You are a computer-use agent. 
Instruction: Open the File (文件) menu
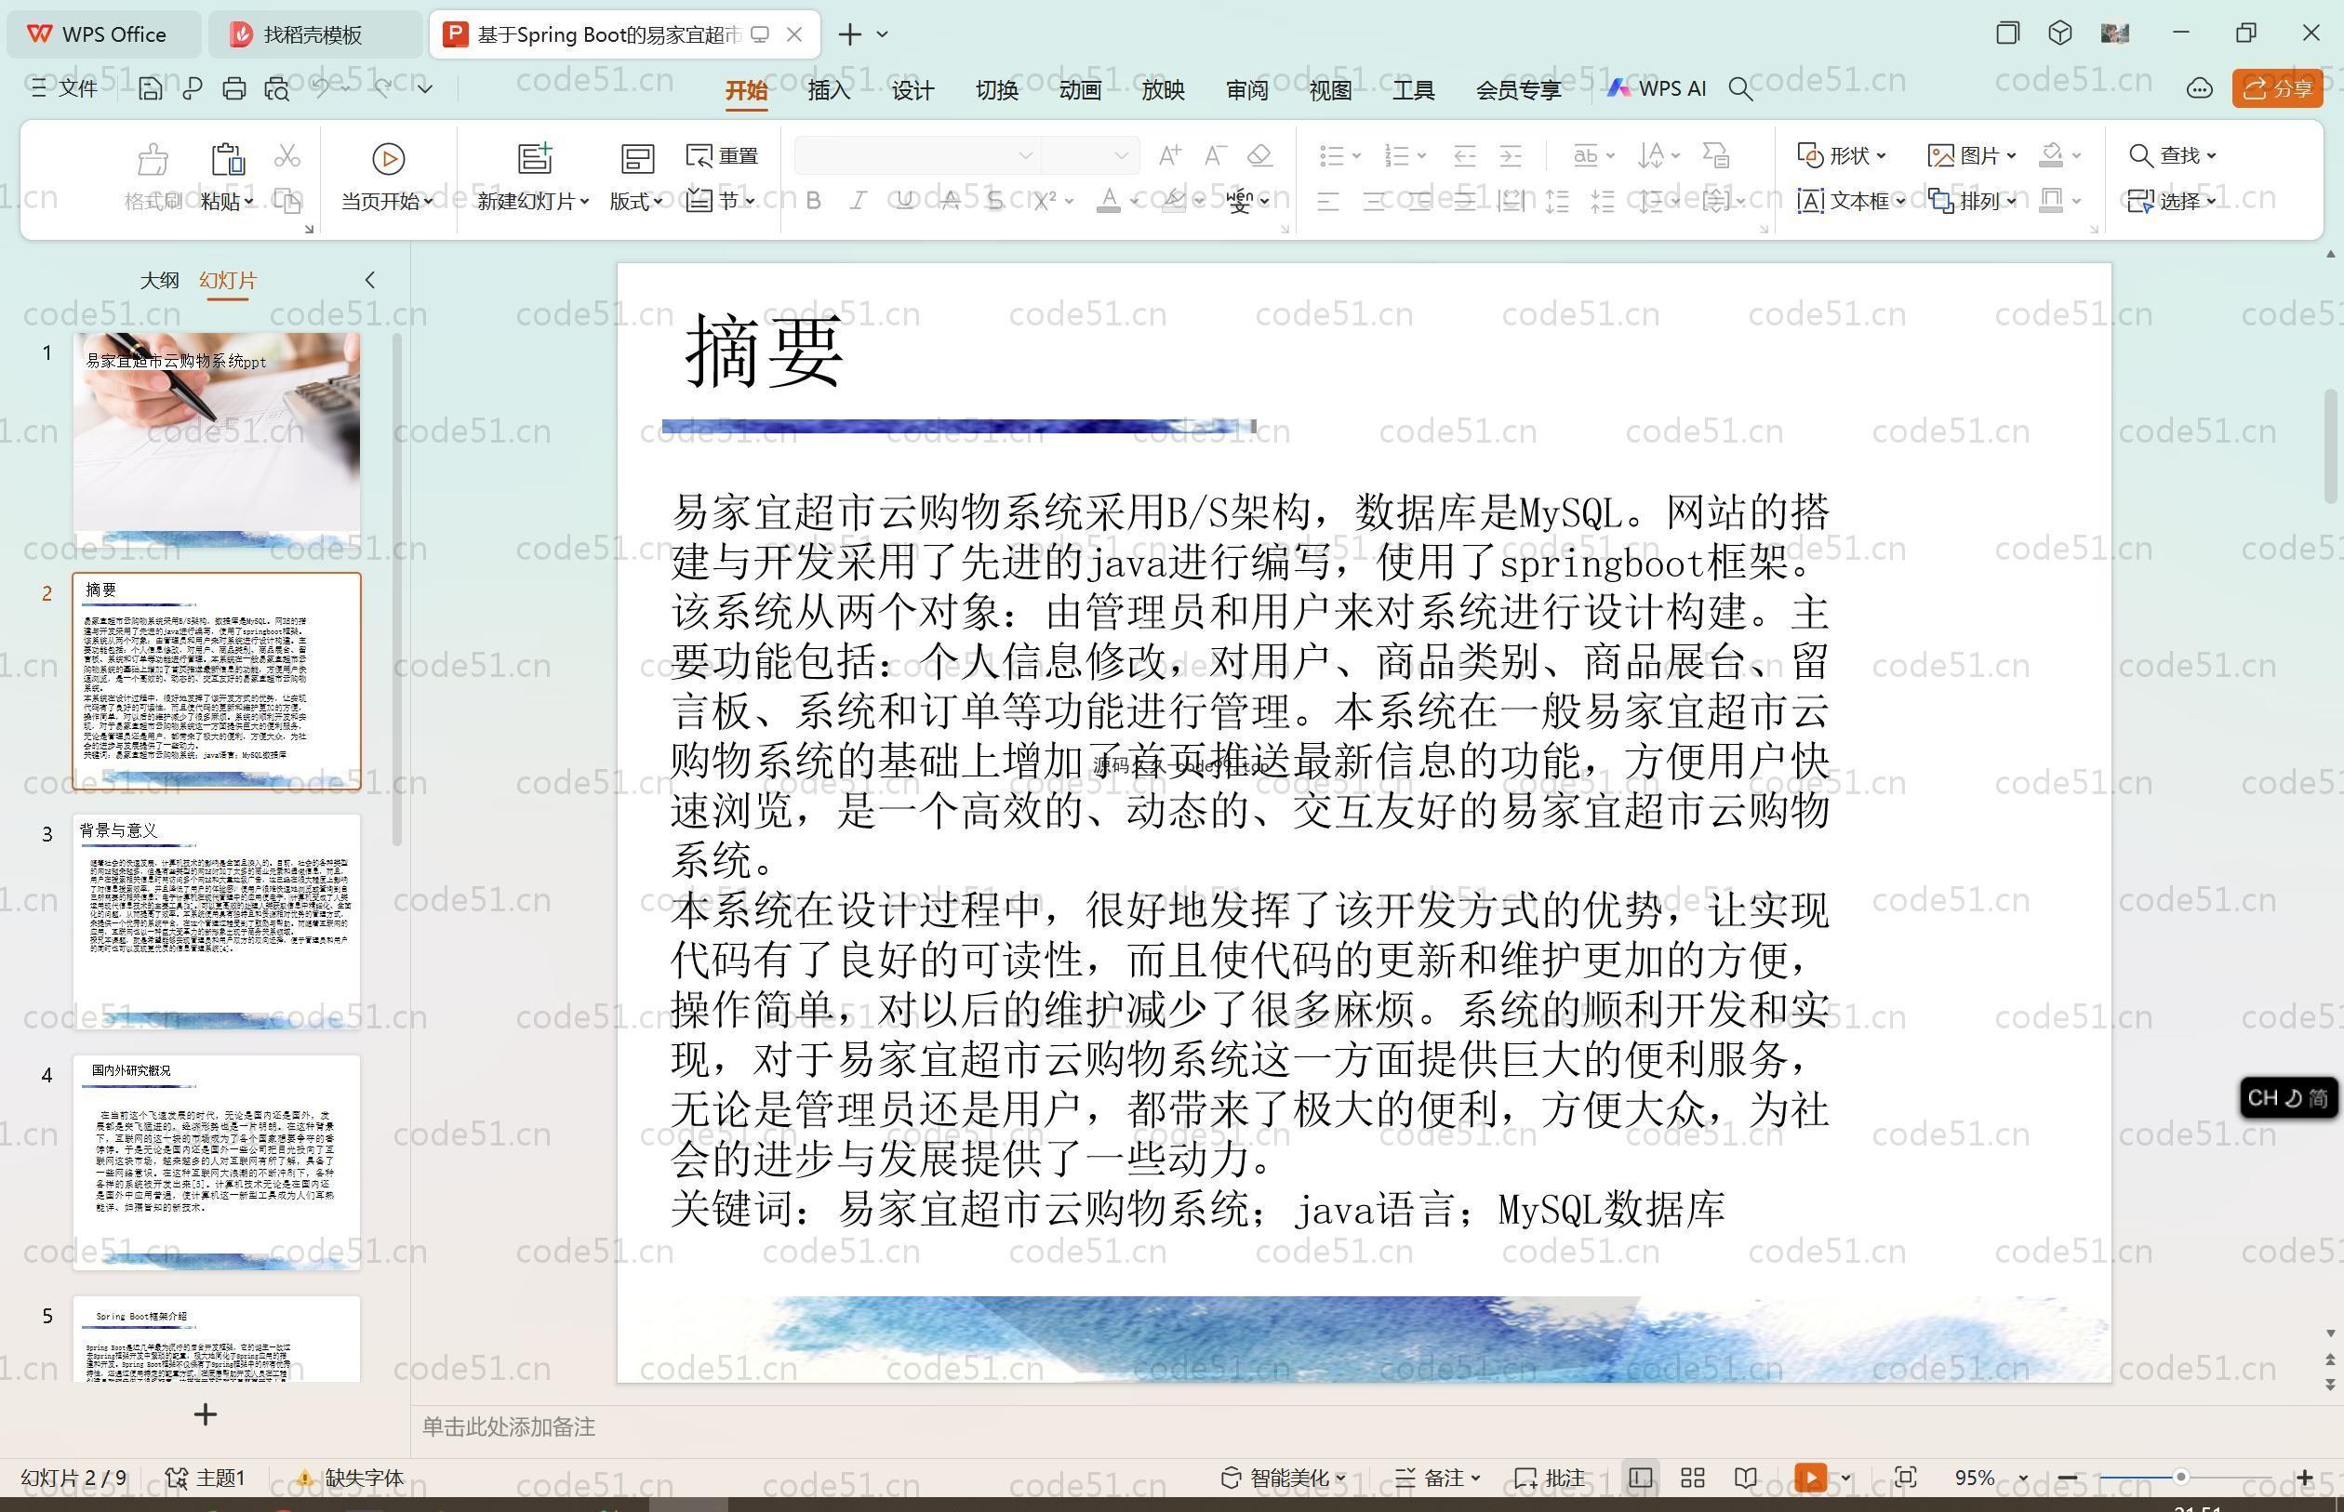tap(65, 89)
